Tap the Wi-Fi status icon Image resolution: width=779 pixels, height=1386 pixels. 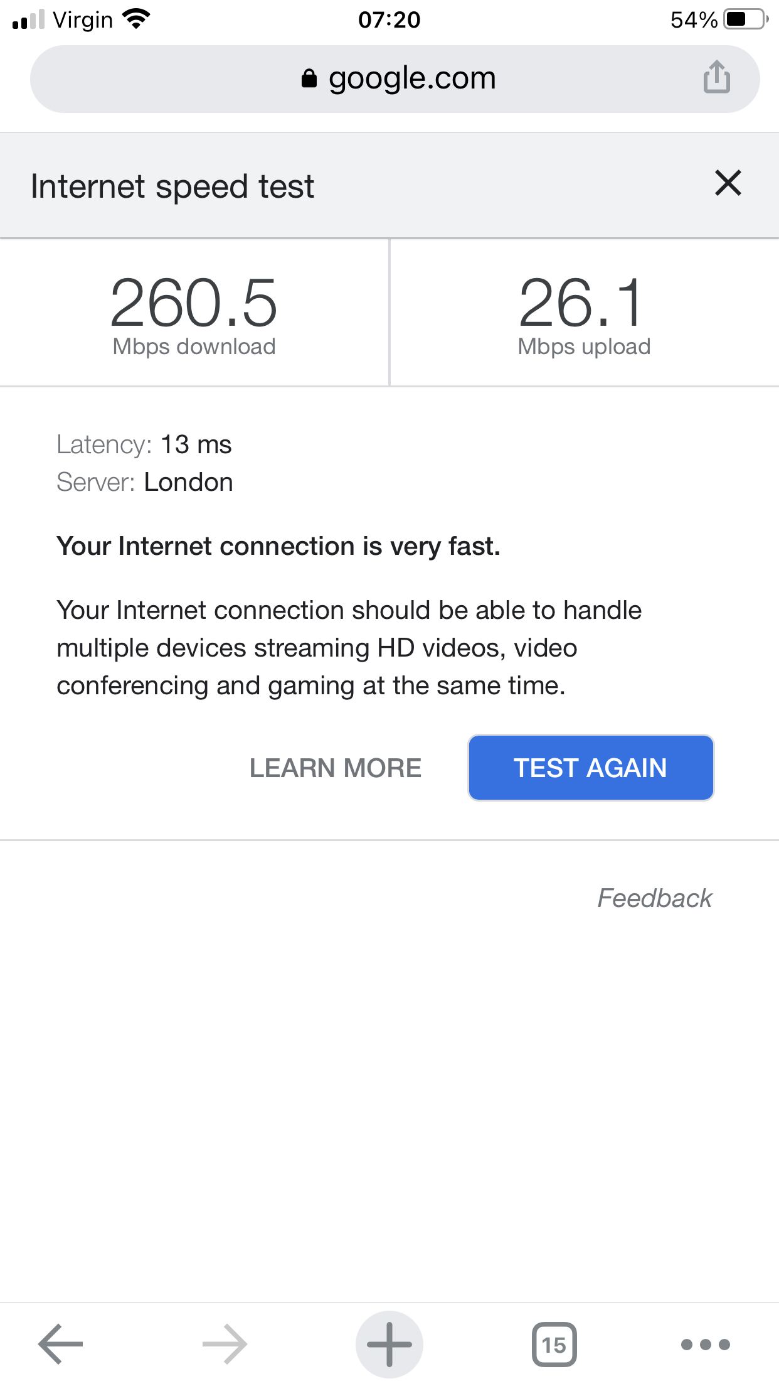pos(136,19)
